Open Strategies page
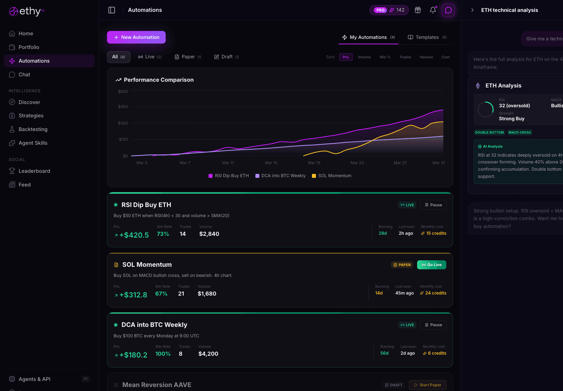This screenshot has height=391, width=563. 49,116
